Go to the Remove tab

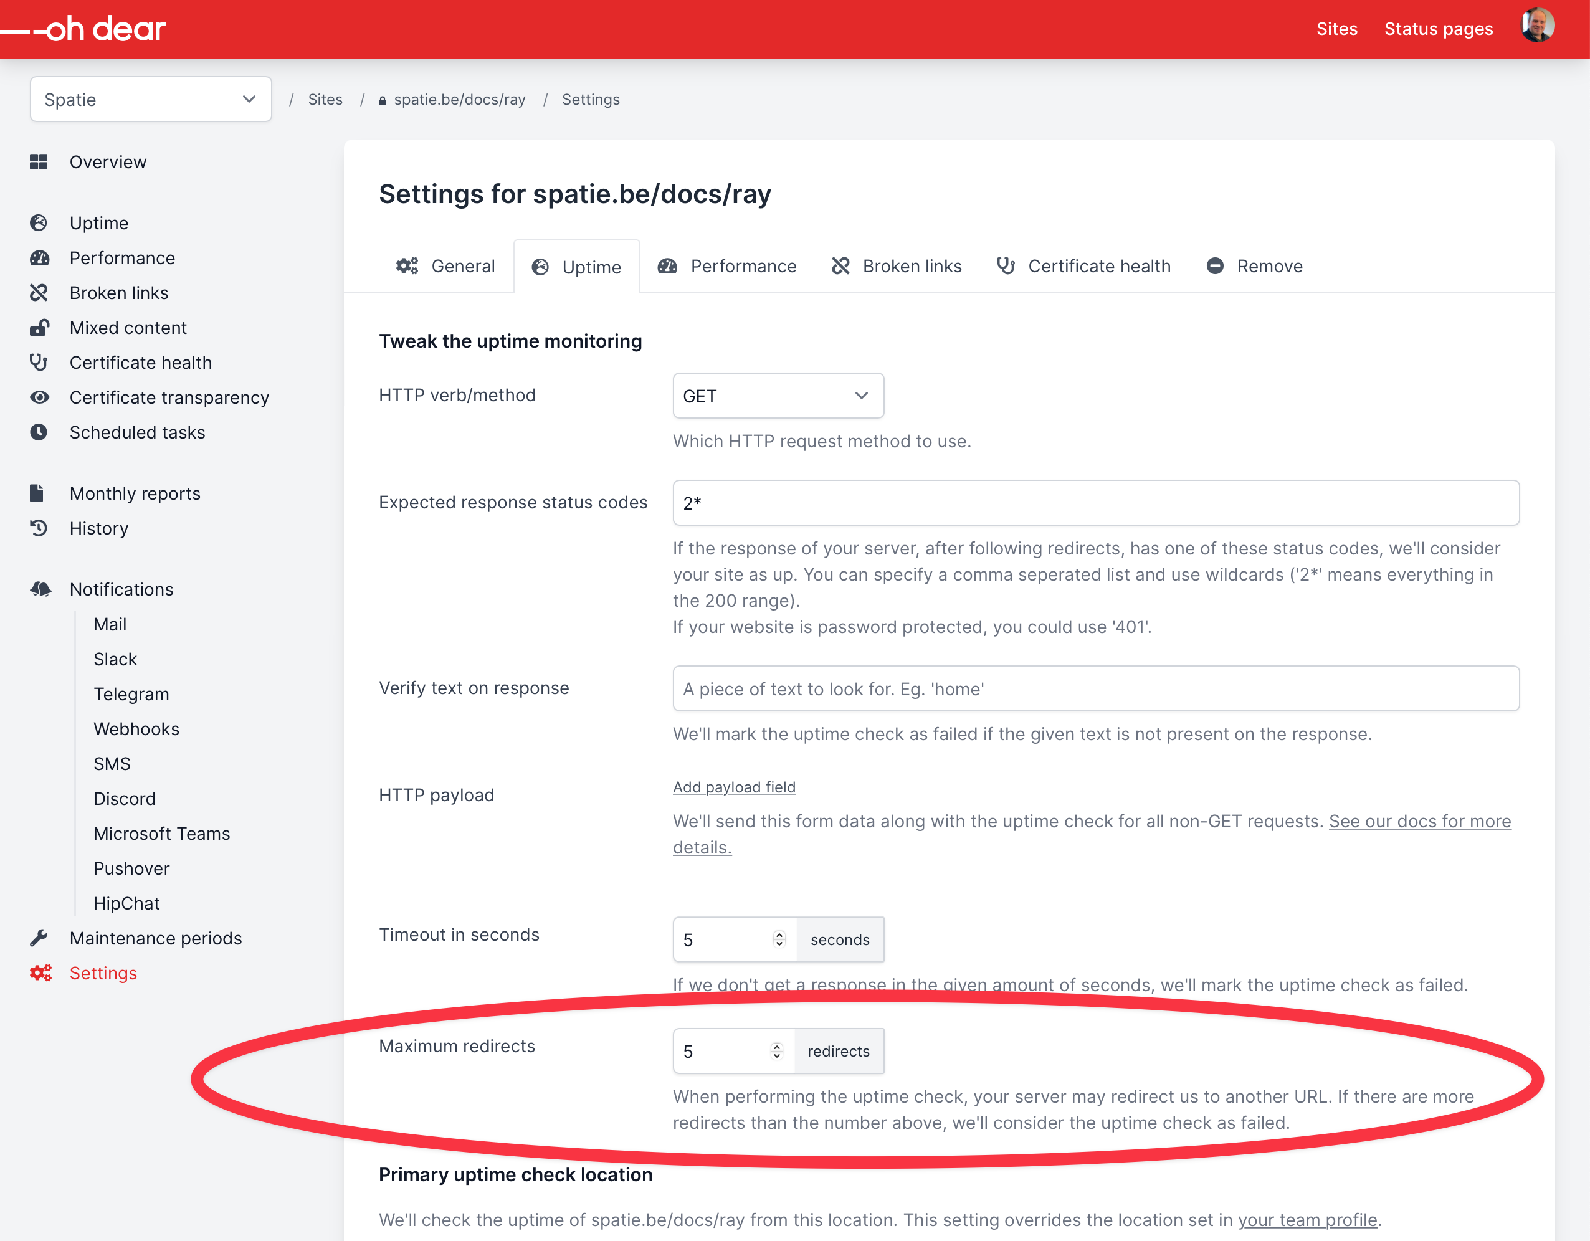tap(1254, 267)
